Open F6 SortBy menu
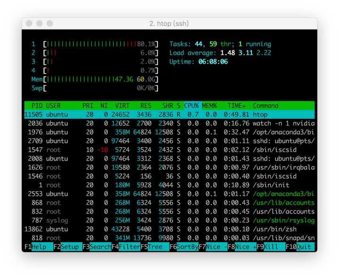The image size is (339, 278). (184, 246)
